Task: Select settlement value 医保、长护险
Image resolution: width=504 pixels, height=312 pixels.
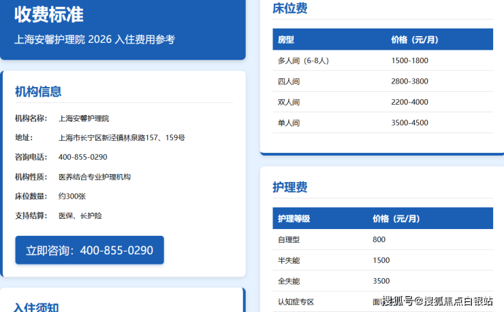Action: (80, 215)
